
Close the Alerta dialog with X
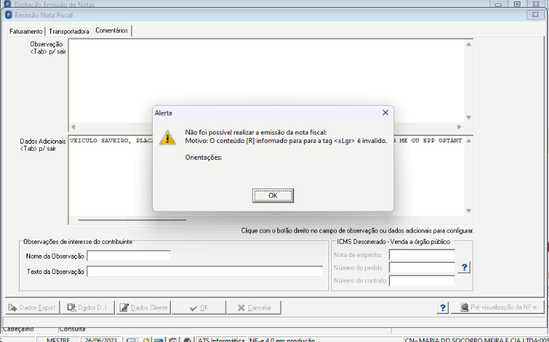tap(385, 112)
